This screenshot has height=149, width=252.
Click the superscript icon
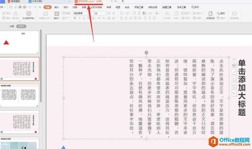(99, 18)
